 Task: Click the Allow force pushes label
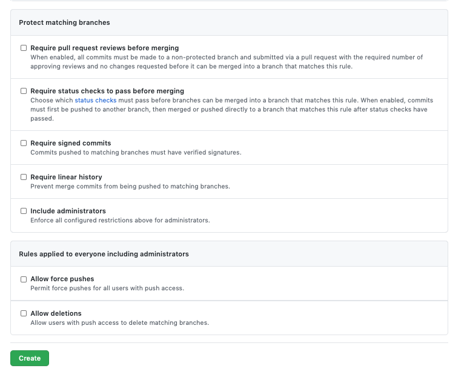point(62,279)
